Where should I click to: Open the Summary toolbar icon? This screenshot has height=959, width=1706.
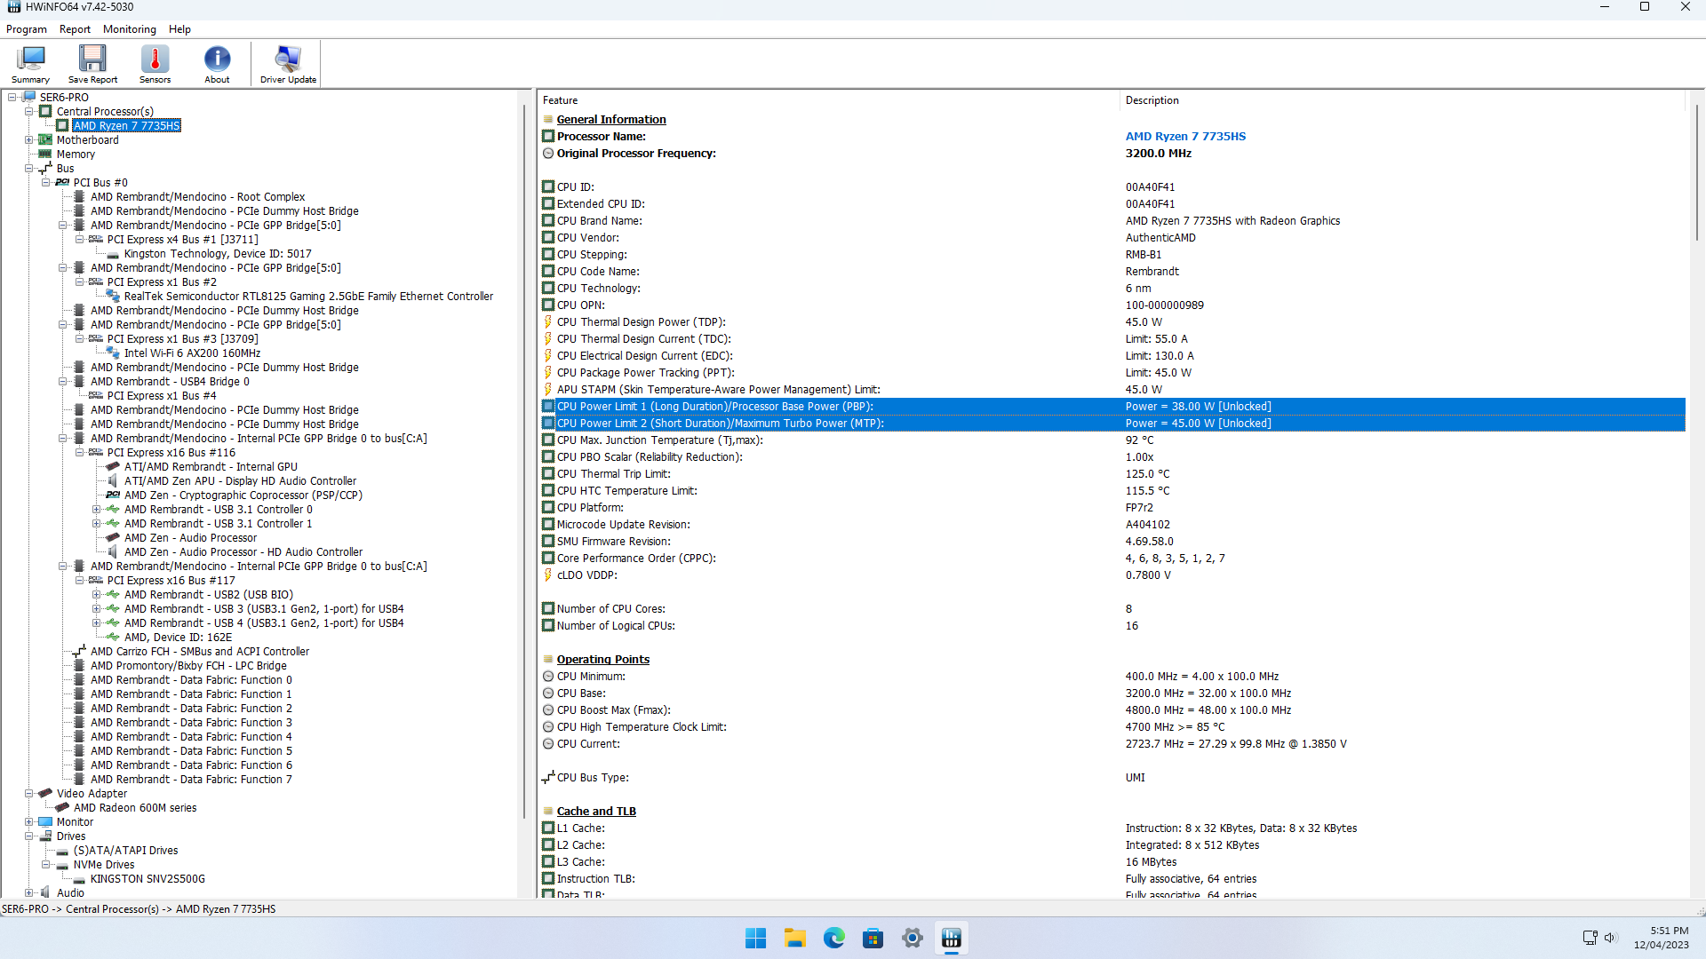(30, 64)
